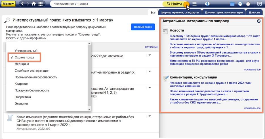
Task: Expand arrow next to the 2022 года: ключевые result
Action: coord(150,55)
